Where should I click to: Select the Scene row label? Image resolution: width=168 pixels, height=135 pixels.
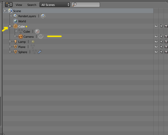coord(17,11)
